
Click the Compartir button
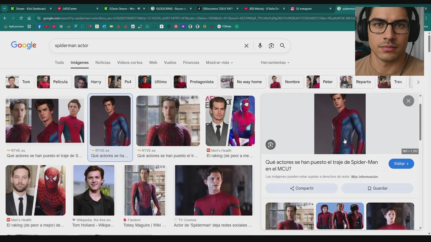coord(301,188)
